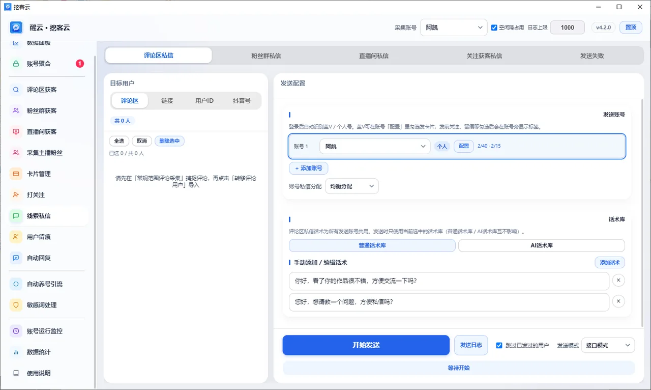Image resolution: width=651 pixels, height=390 pixels.
Task: Open 自动养号引流 spinner icon
Action: pyautogui.click(x=16, y=284)
